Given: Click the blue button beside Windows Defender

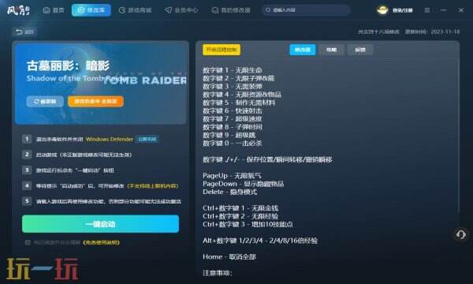Looking at the screenshot, I should point(147,139).
